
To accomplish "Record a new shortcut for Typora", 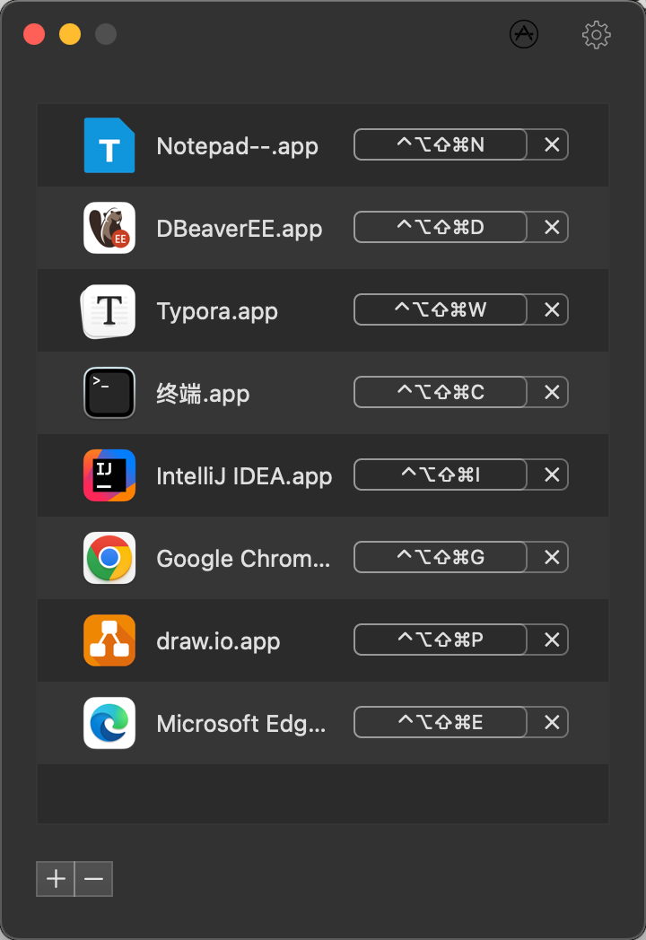I will [440, 309].
